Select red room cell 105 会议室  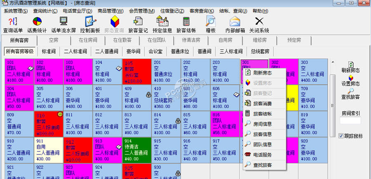[136, 71]
